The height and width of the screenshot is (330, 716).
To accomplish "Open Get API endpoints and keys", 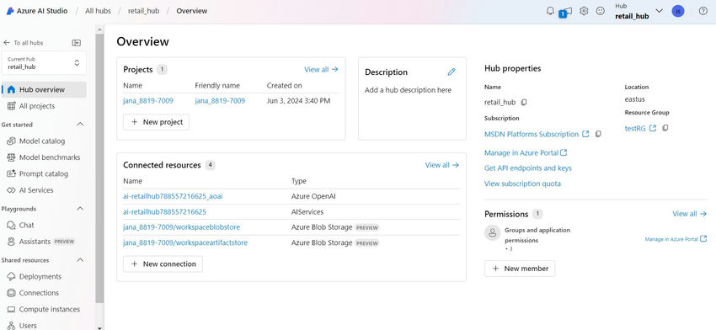I will coord(528,168).
